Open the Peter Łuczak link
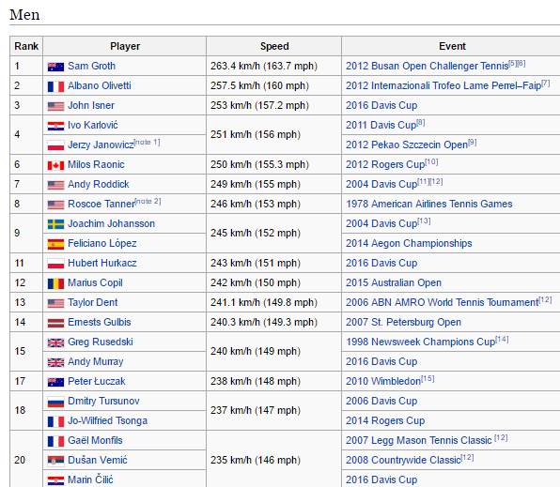This screenshot has height=487, width=560. [97, 381]
